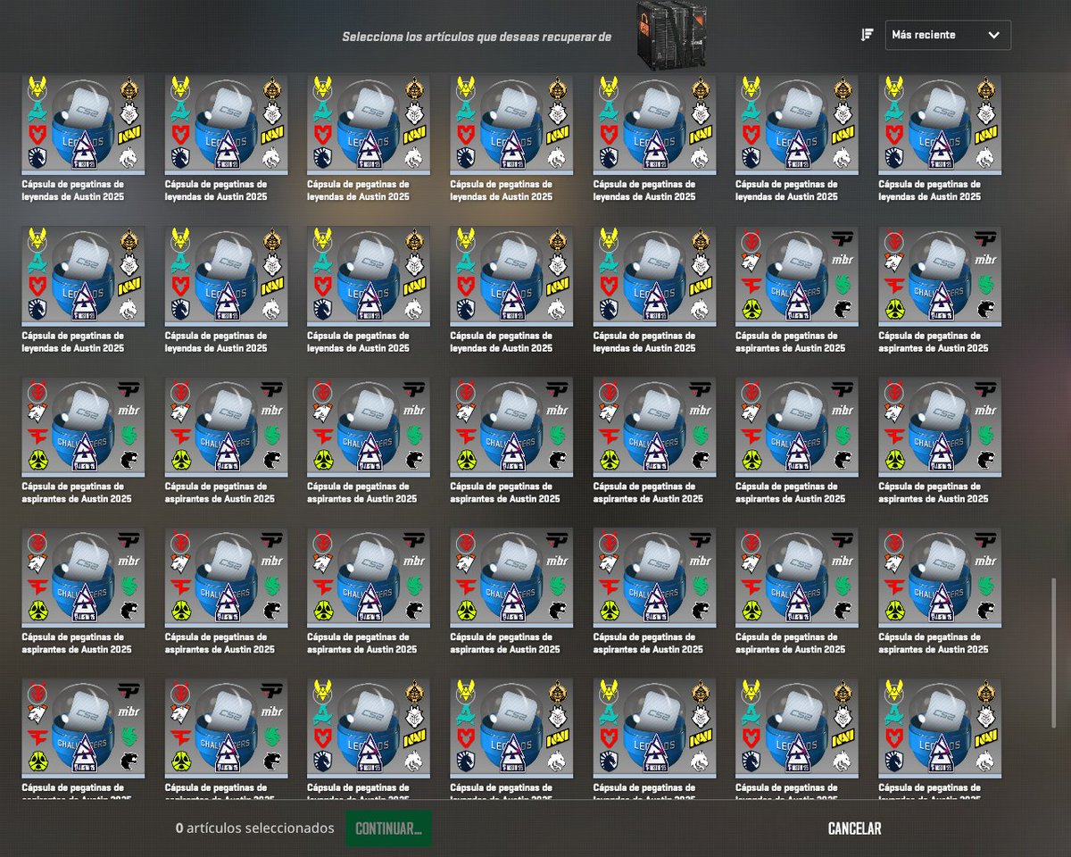Viewport: 1071px width, 857px height.
Task: Select fourth Challengers capsule in third row
Action: click(511, 427)
